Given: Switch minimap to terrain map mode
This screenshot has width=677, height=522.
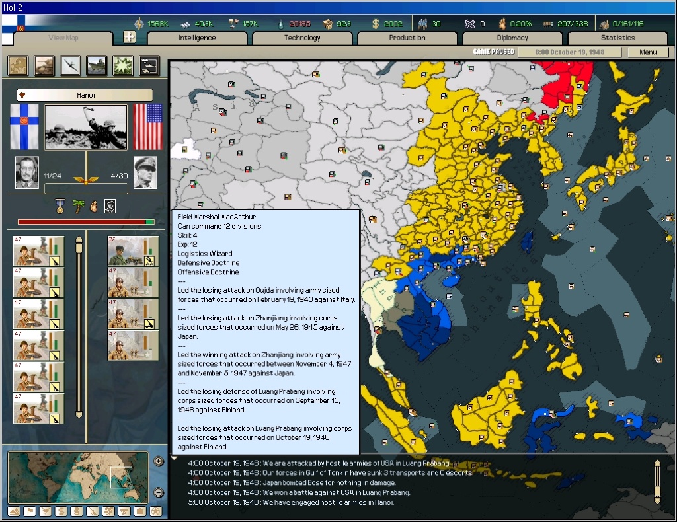Looking at the screenshot, I should pos(14,511).
